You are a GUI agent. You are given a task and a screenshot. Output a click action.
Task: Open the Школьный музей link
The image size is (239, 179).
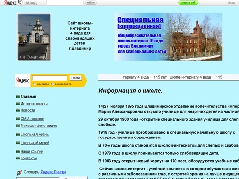pos(35,143)
